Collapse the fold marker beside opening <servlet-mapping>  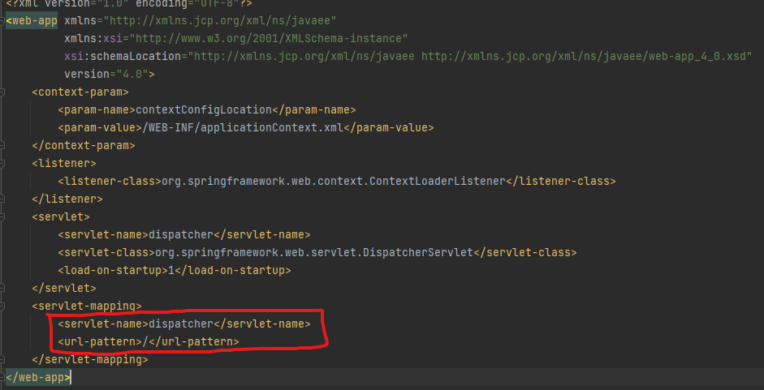coord(2,306)
